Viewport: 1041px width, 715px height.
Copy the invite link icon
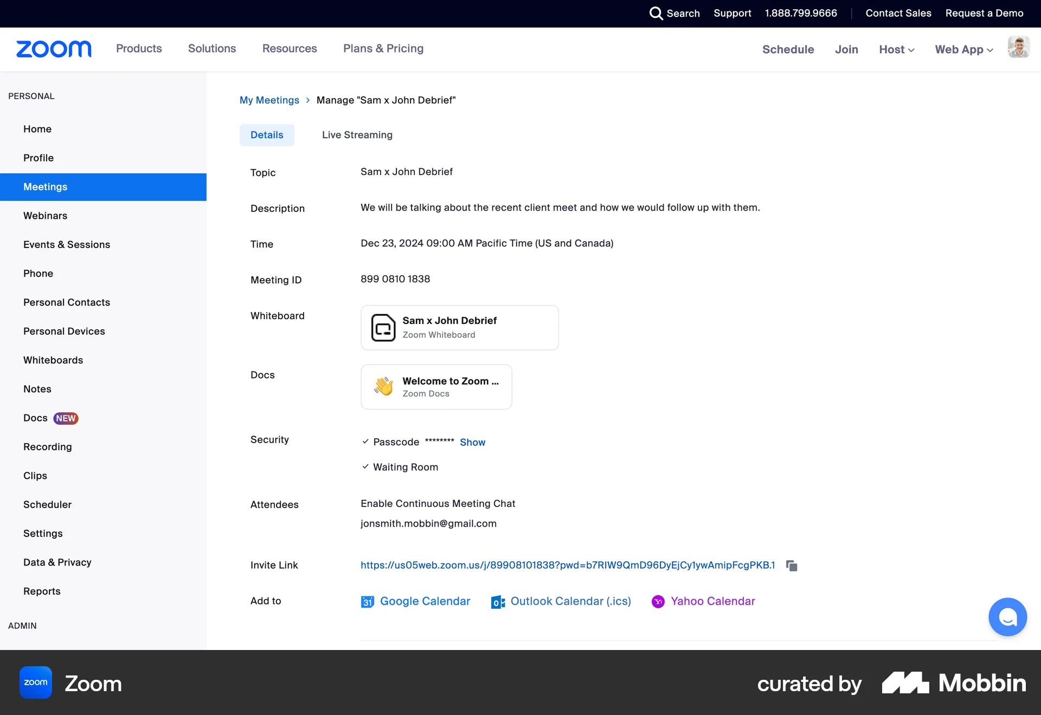792,565
